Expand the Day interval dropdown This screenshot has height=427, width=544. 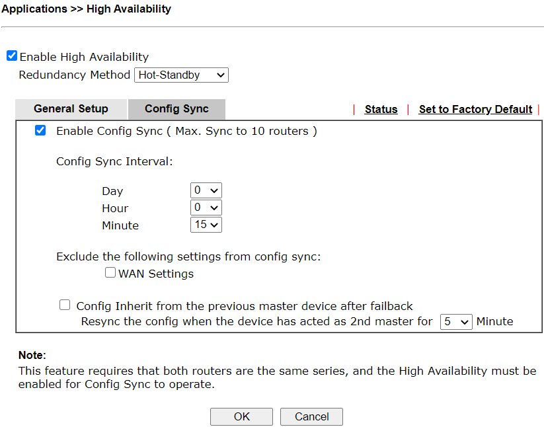206,190
